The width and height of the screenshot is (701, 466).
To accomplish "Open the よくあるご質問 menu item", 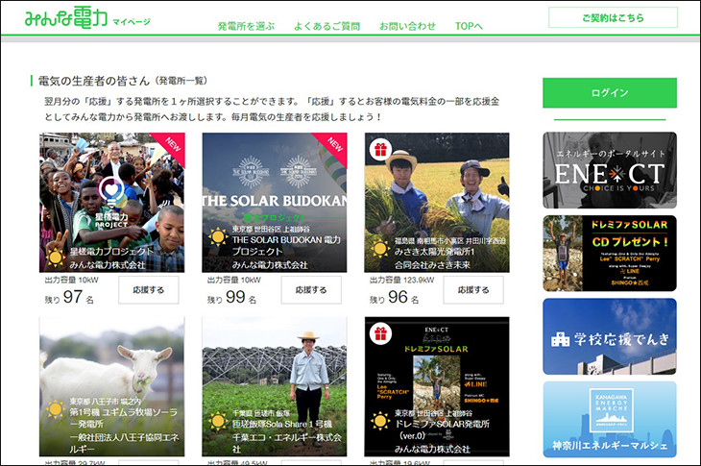I will [x=326, y=26].
